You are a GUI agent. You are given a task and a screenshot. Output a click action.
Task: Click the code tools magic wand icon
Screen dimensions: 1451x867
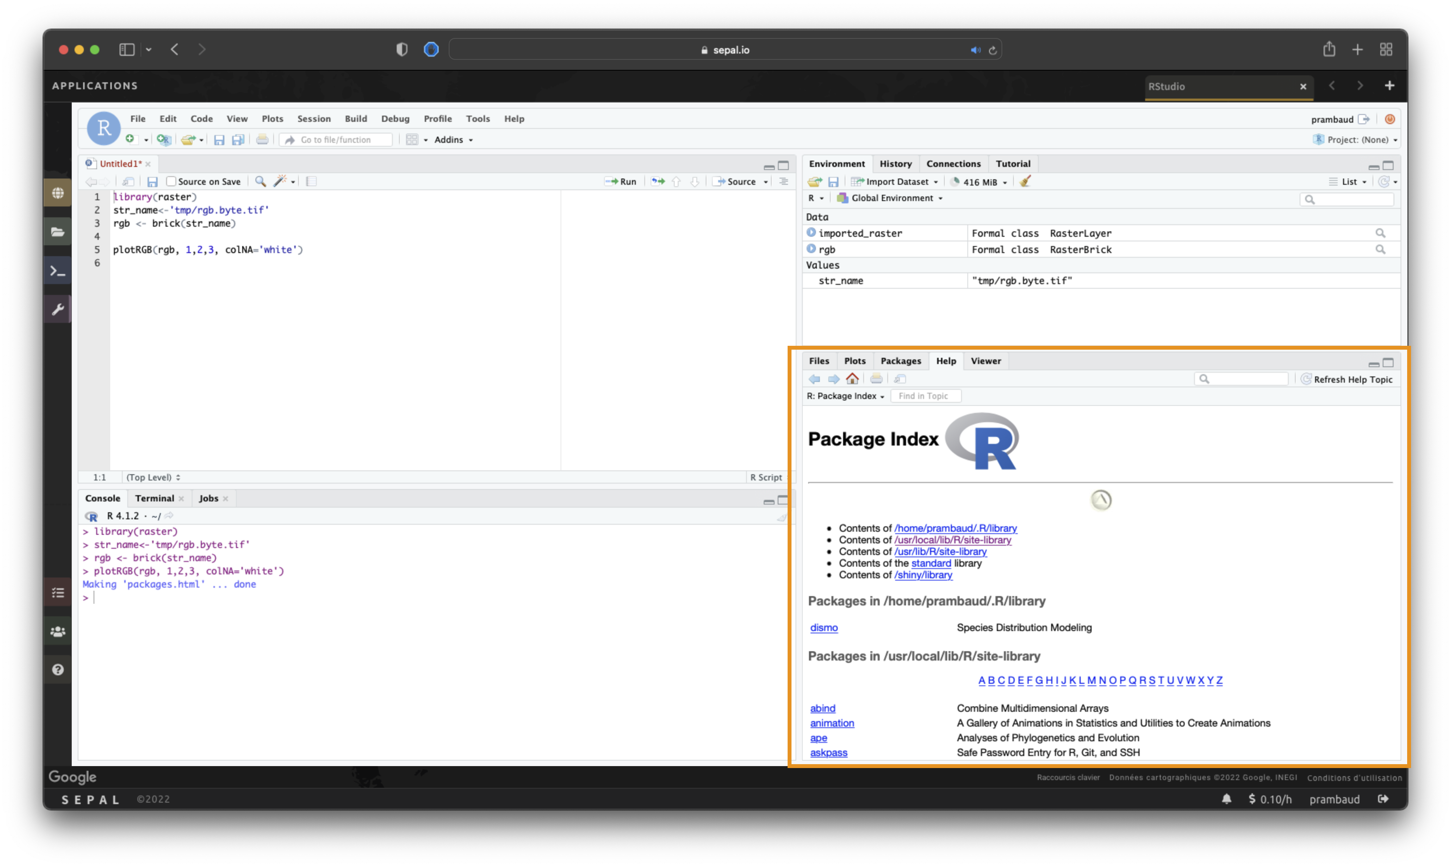[281, 182]
